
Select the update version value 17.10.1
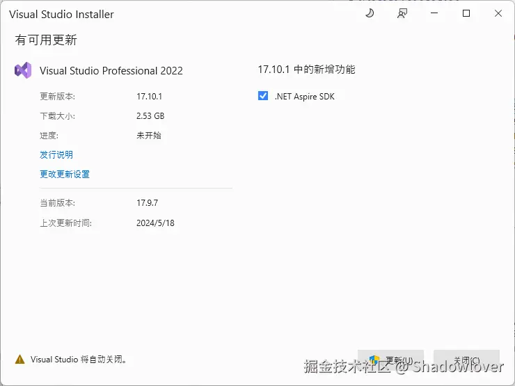click(150, 97)
